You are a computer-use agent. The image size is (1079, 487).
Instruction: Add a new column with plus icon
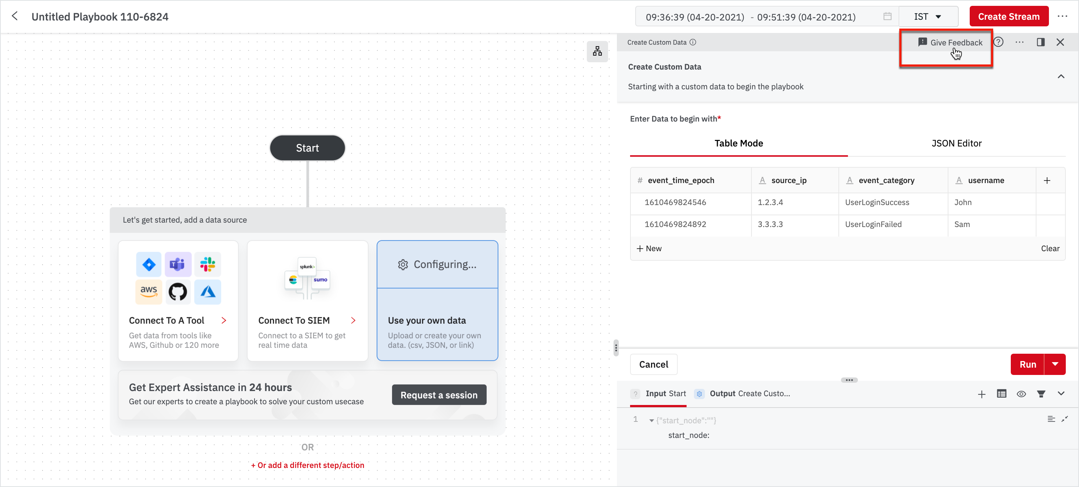click(x=1047, y=181)
